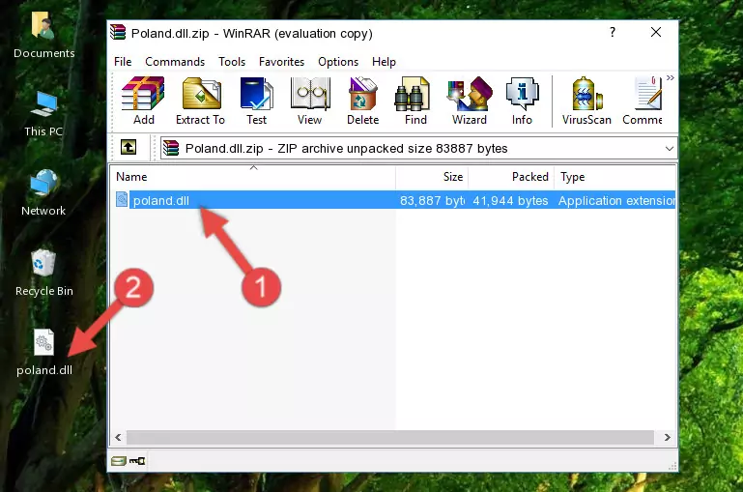This screenshot has width=743, height=492.
Task: Click the key password status bar icon
Action: (137, 460)
